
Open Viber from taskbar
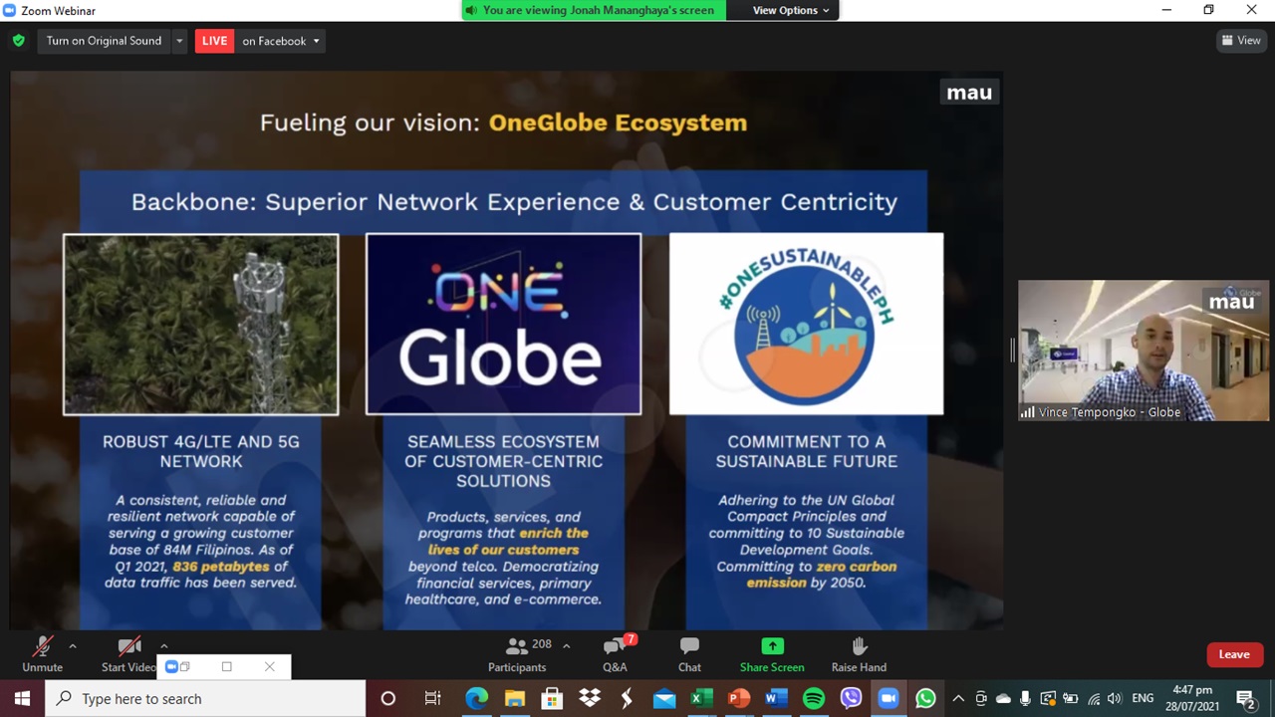[x=851, y=698]
